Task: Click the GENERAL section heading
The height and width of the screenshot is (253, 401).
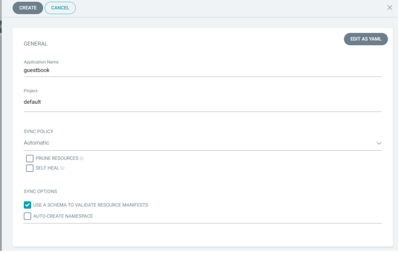Action: [36, 44]
